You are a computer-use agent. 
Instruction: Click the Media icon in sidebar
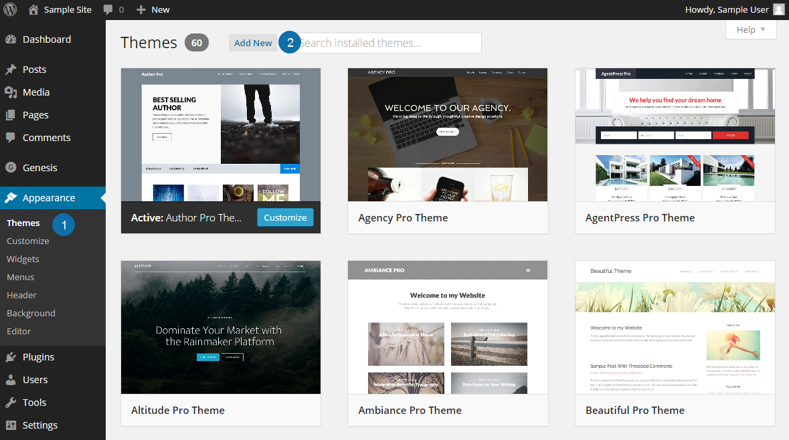pos(11,92)
